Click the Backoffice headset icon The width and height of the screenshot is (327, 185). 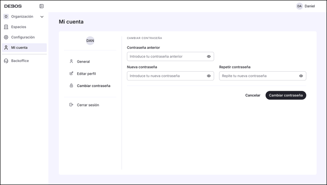point(6,61)
